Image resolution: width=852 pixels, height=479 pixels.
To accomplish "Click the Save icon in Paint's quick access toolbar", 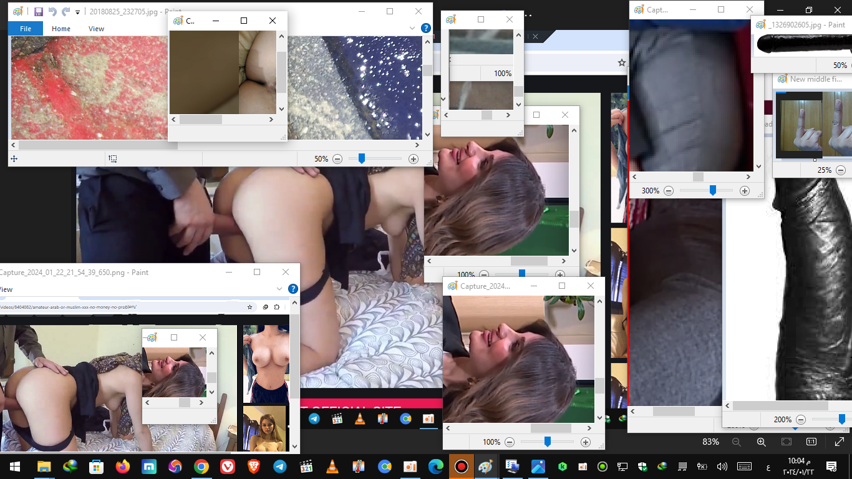I will click(x=39, y=12).
